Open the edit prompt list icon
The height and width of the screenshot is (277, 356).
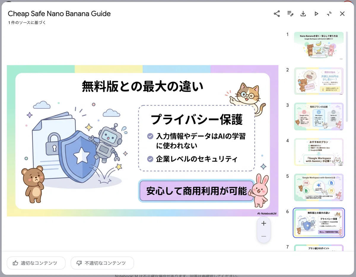(x=290, y=14)
